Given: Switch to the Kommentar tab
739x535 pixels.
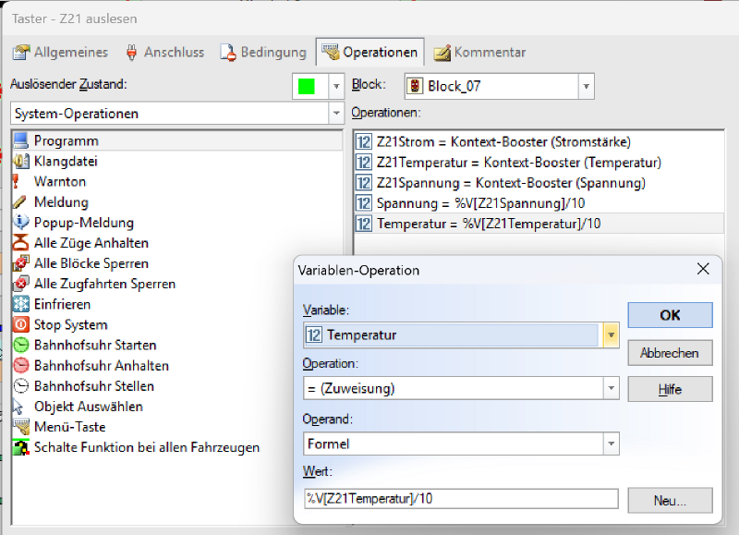Looking at the screenshot, I should (479, 52).
